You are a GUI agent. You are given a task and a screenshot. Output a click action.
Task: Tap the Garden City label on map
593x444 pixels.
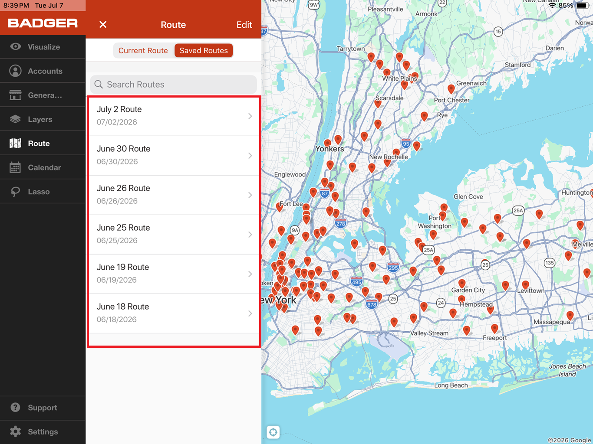pos(468,290)
